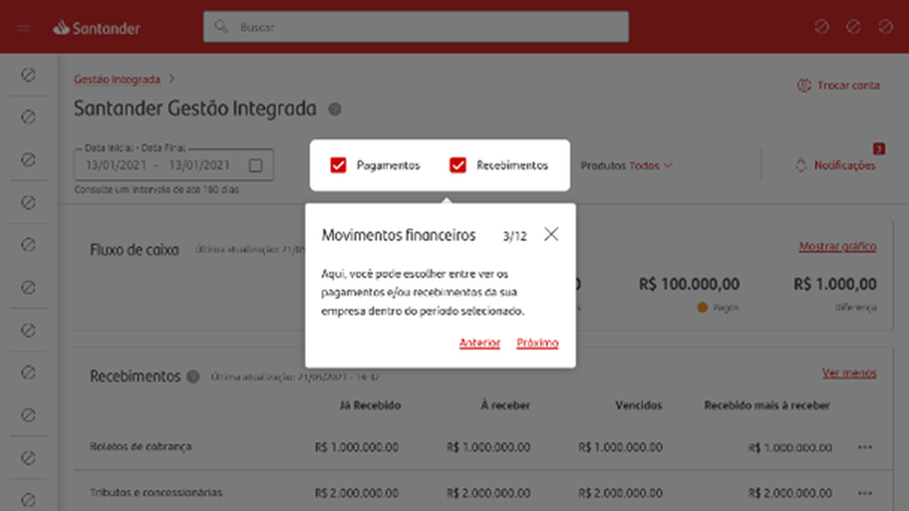
Task: Click Vencidos value for Tributos e concessionárias
Action: click(x=621, y=493)
